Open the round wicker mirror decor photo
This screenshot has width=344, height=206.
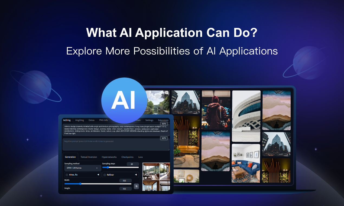point(186,176)
